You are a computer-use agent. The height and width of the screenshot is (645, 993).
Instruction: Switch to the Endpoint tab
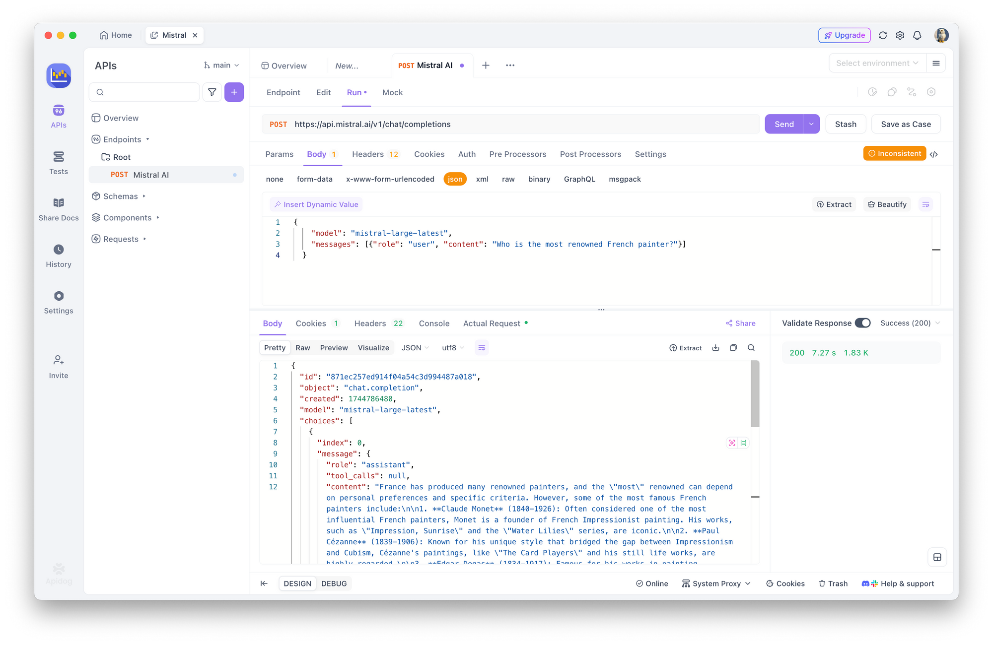[283, 92]
